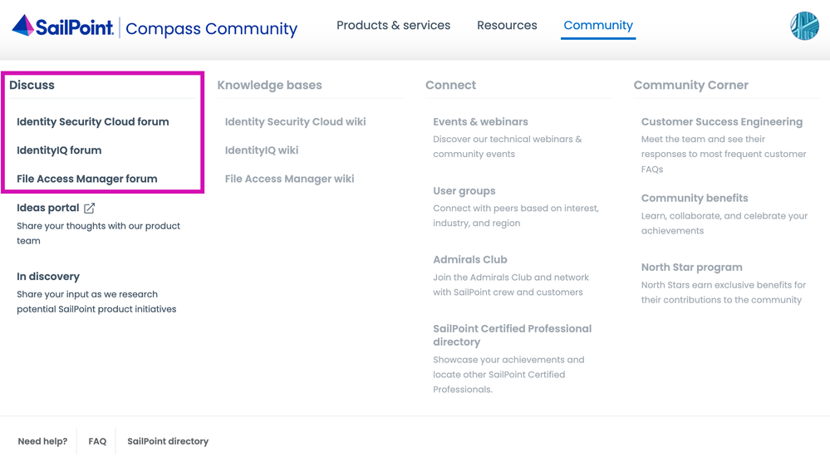Open Identity Security Cloud forum

(x=92, y=122)
